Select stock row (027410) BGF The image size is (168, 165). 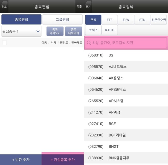(x=126, y=123)
